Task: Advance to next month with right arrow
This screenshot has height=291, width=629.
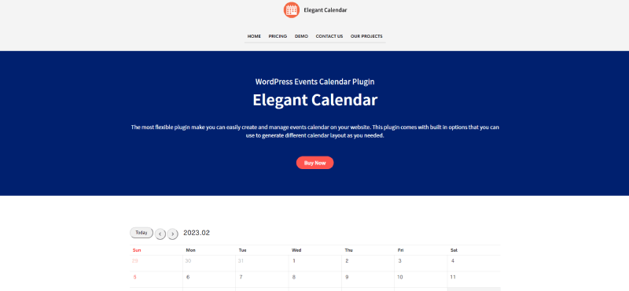Action: [x=172, y=234]
